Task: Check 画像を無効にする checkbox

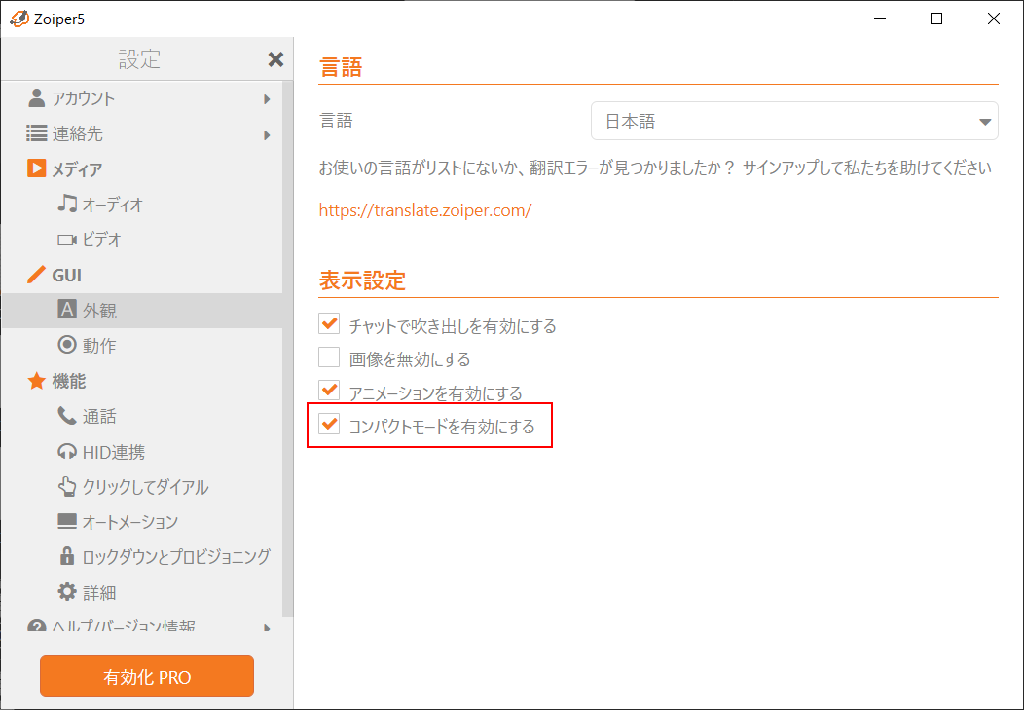Action: (329, 358)
